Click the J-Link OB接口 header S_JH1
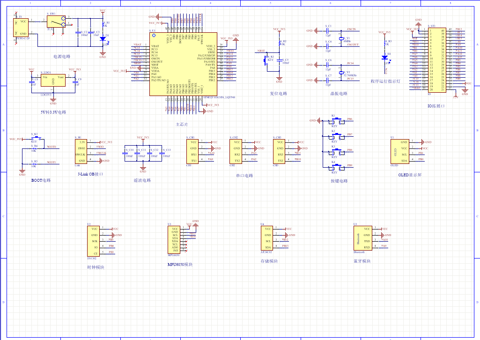Viewport: 480px width, 340px height. [x=81, y=151]
